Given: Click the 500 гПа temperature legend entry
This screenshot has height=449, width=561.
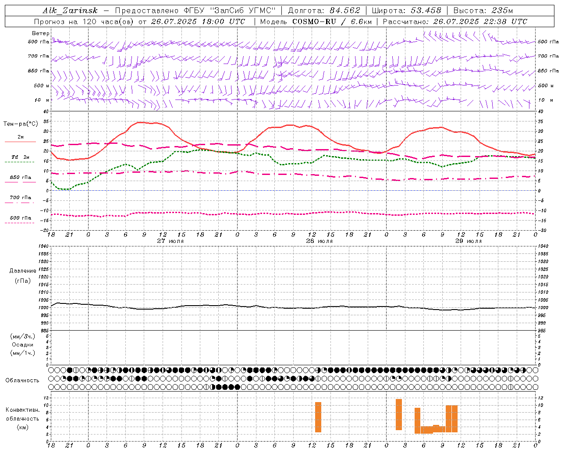Looking at the screenshot, I should tap(21, 218).
